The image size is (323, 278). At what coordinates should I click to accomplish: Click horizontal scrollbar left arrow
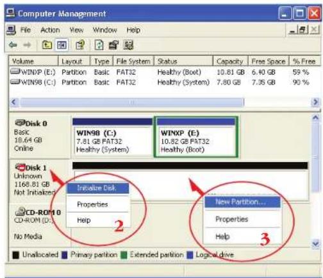14,102
